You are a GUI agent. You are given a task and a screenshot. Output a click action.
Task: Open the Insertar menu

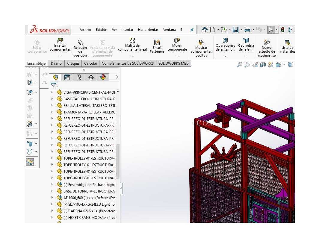point(127,30)
